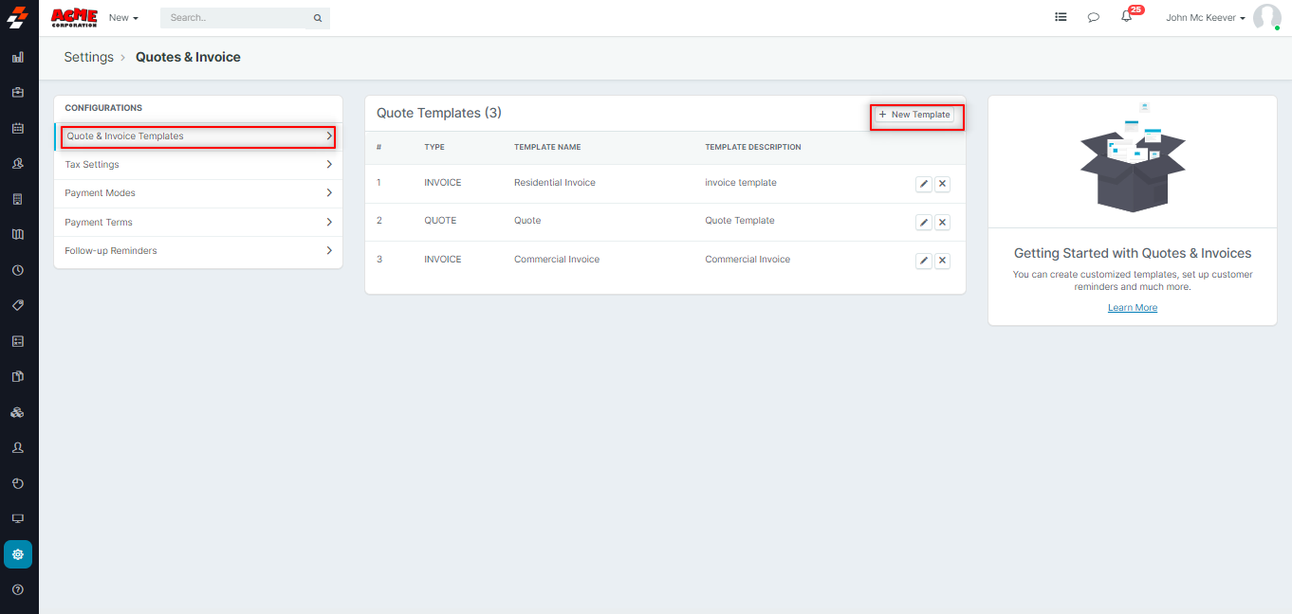
Task: Open the invoice receipt icon in sidebar
Action: [17, 199]
